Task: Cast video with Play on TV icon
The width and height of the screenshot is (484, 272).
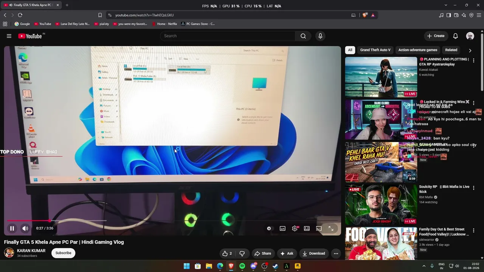Action: (x=319, y=229)
